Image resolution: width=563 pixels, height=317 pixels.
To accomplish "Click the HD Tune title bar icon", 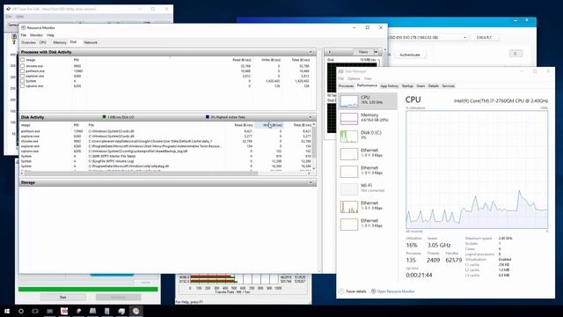I will pyautogui.click(x=9, y=9).
